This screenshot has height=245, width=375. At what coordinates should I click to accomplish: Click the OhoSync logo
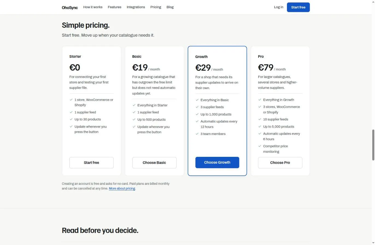(x=70, y=7)
